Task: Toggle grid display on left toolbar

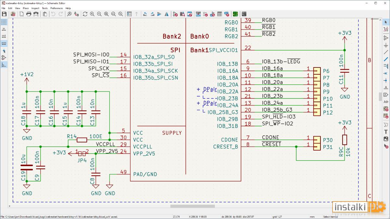Action: [4, 22]
